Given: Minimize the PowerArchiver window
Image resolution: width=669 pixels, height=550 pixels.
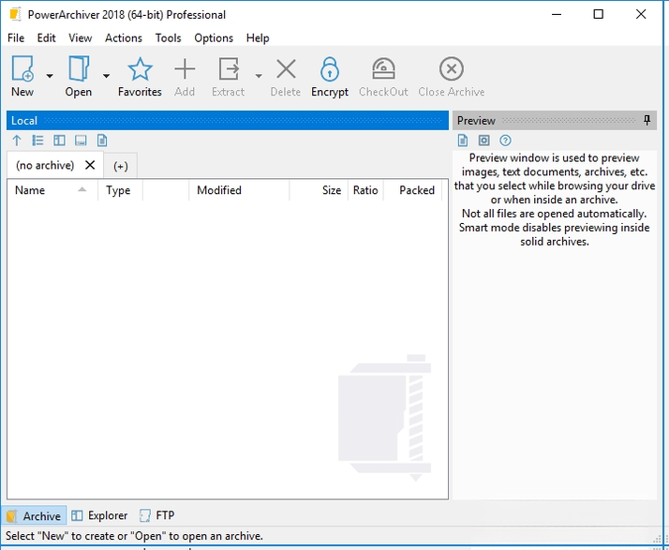Looking at the screenshot, I should point(557,14).
